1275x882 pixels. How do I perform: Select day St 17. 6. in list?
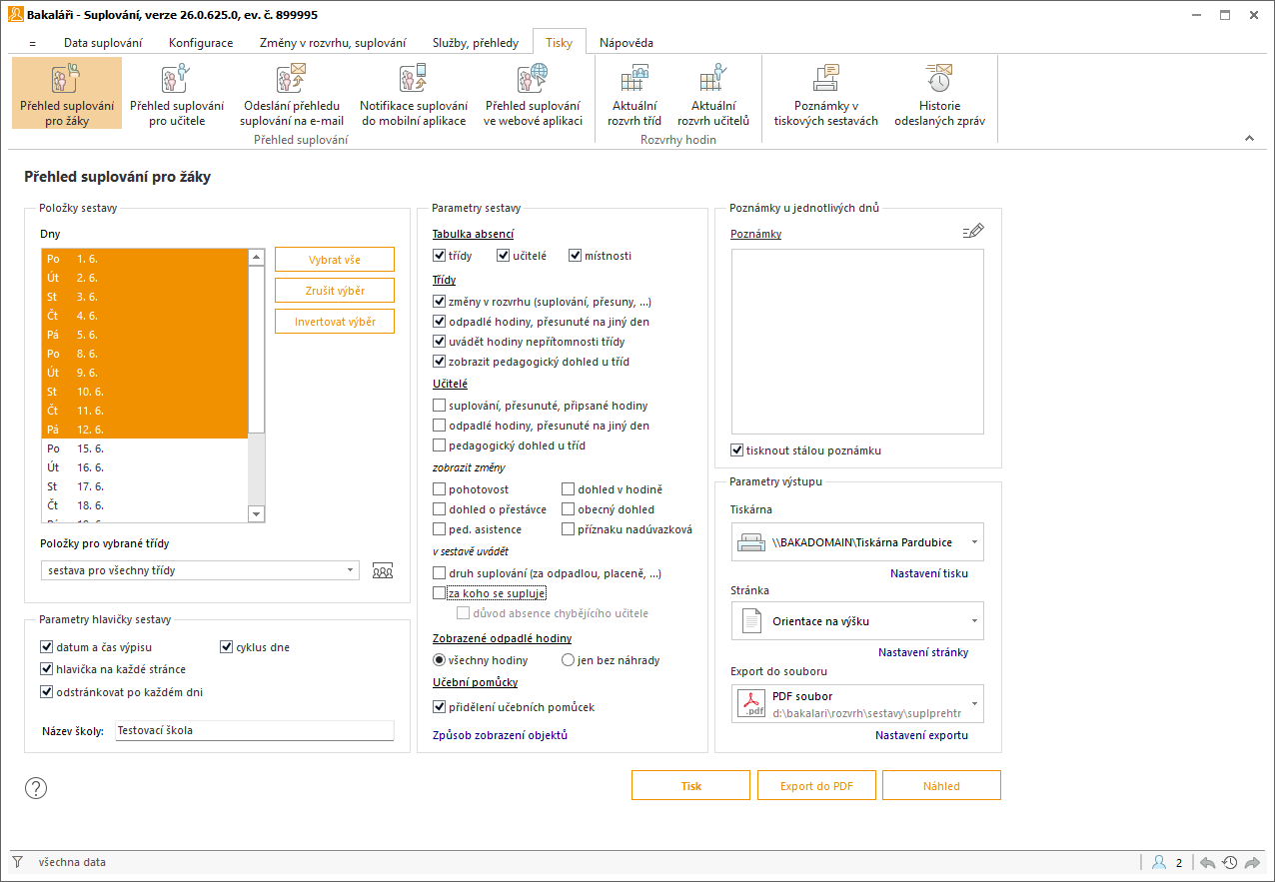144,486
